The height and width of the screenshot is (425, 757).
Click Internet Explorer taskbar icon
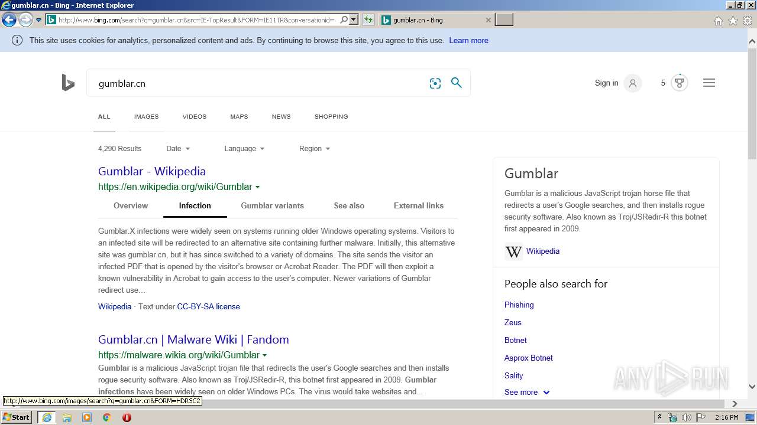pyautogui.click(x=47, y=417)
